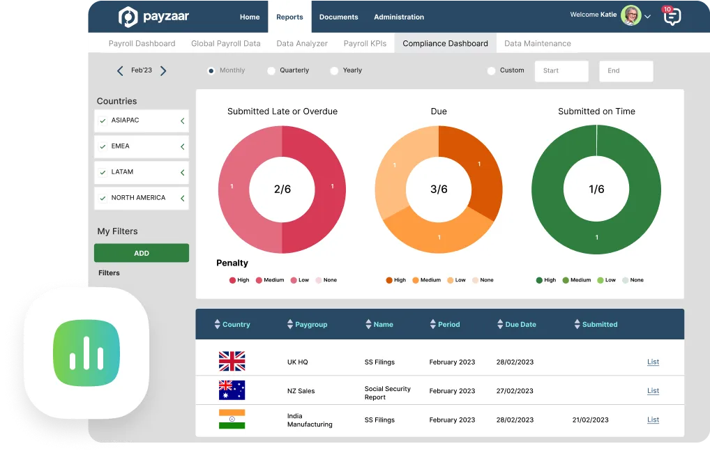Switch to Quarterly reporting view
This screenshot has height=453, width=710.
pos(271,70)
